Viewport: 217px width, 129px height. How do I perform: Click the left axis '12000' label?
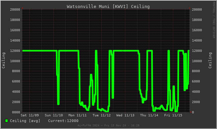click(15, 51)
